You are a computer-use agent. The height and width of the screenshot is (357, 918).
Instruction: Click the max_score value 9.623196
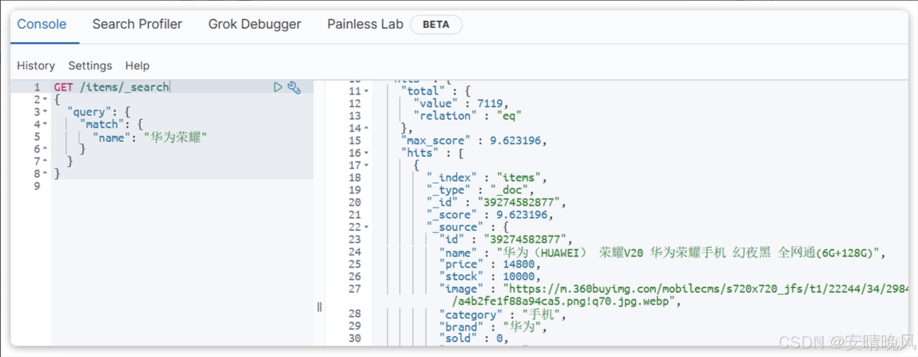pos(515,141)
